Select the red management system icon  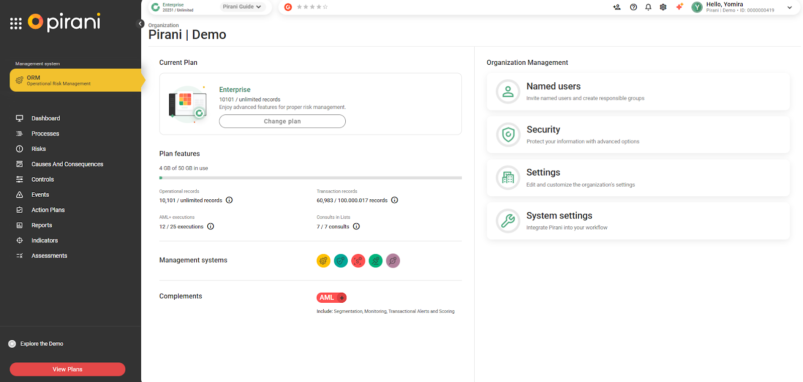(358, 261)
